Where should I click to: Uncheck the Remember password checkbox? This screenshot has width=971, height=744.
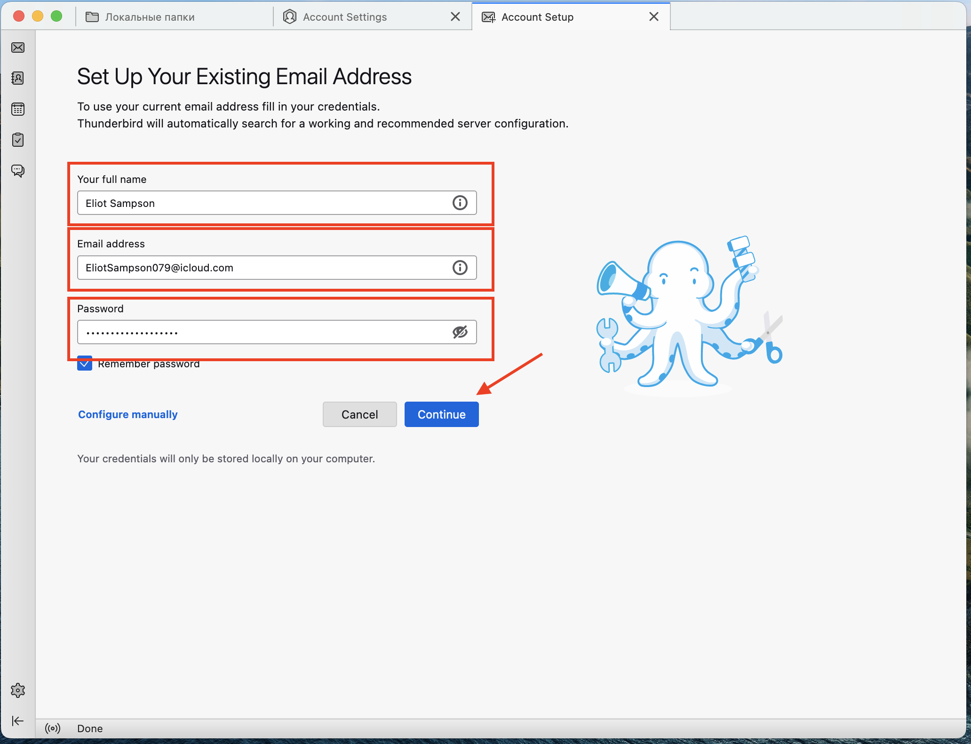85,364
